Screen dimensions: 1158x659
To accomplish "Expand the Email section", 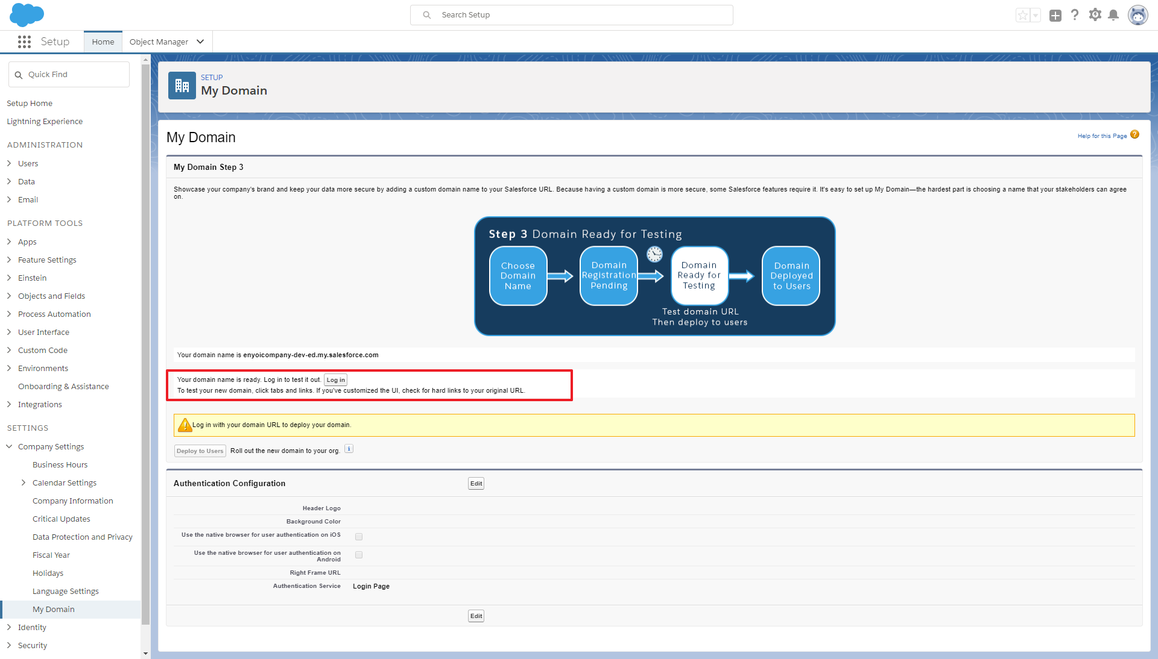I will (x=9, y=199).
